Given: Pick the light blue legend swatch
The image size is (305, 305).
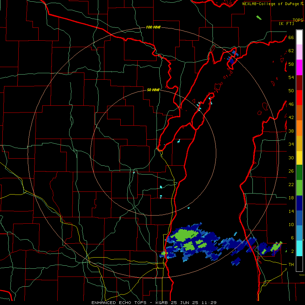Looking at the screenshot, I should [x=299, y=233].
